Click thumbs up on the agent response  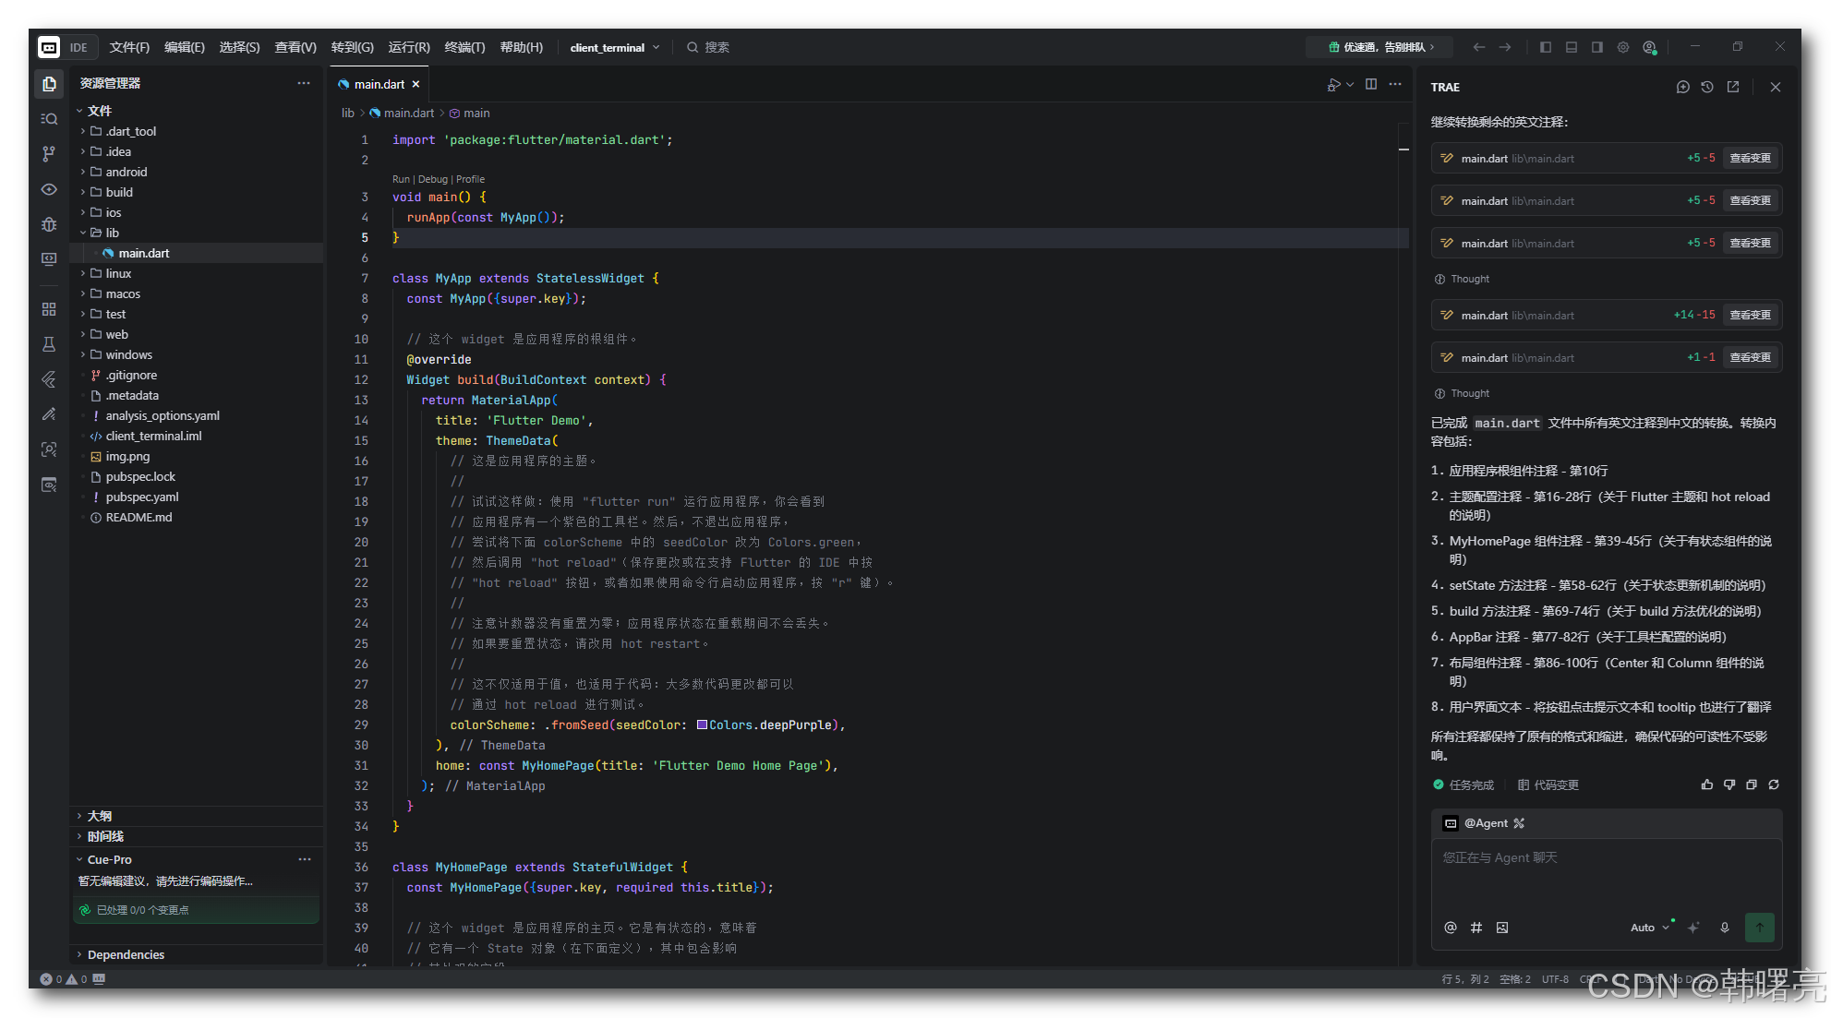tap(1707, 784)
